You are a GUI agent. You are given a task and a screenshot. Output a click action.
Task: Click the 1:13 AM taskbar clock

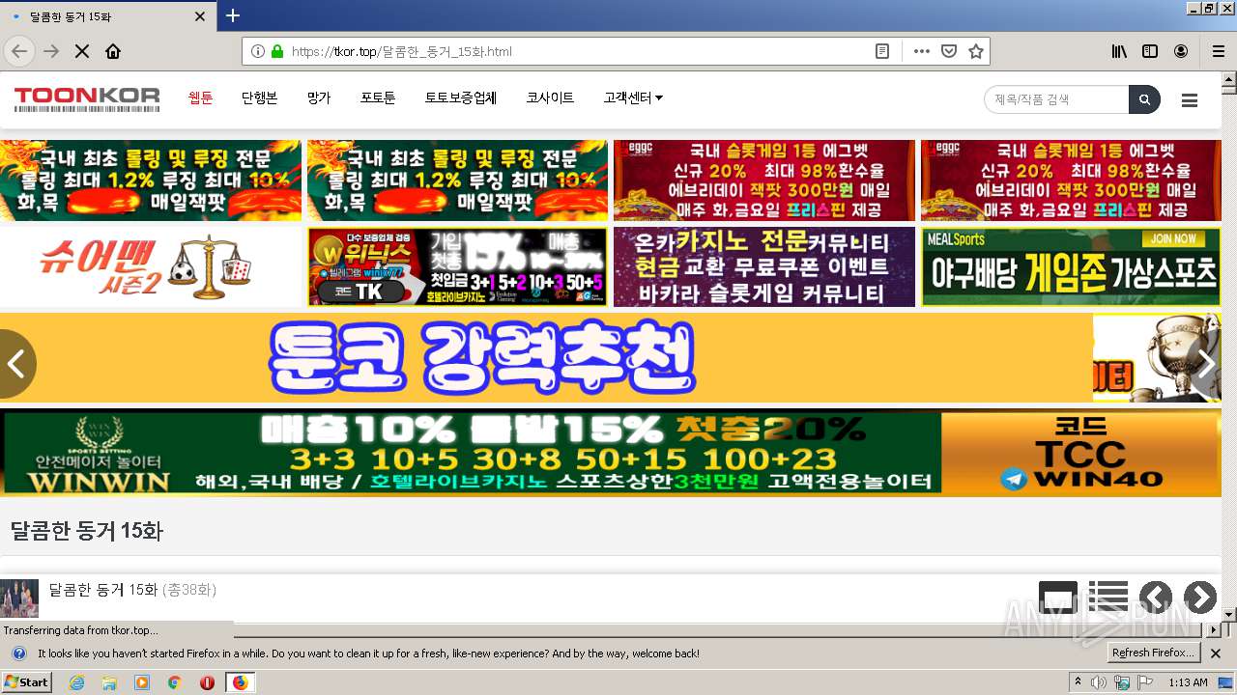click(1188, 682)
